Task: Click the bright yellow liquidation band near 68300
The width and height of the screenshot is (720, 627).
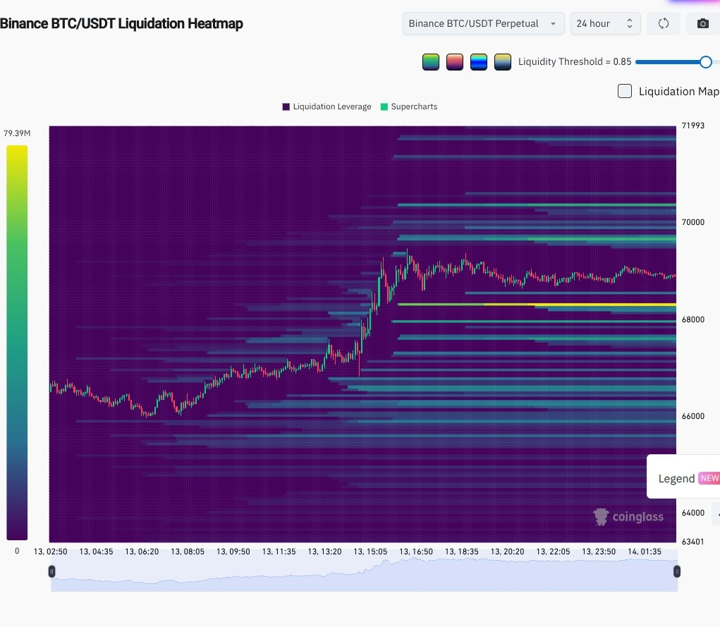Action: [x=536, y=305]
